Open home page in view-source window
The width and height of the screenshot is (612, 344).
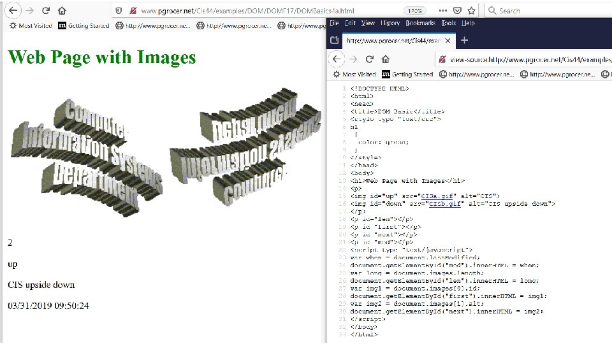(386, 59)
